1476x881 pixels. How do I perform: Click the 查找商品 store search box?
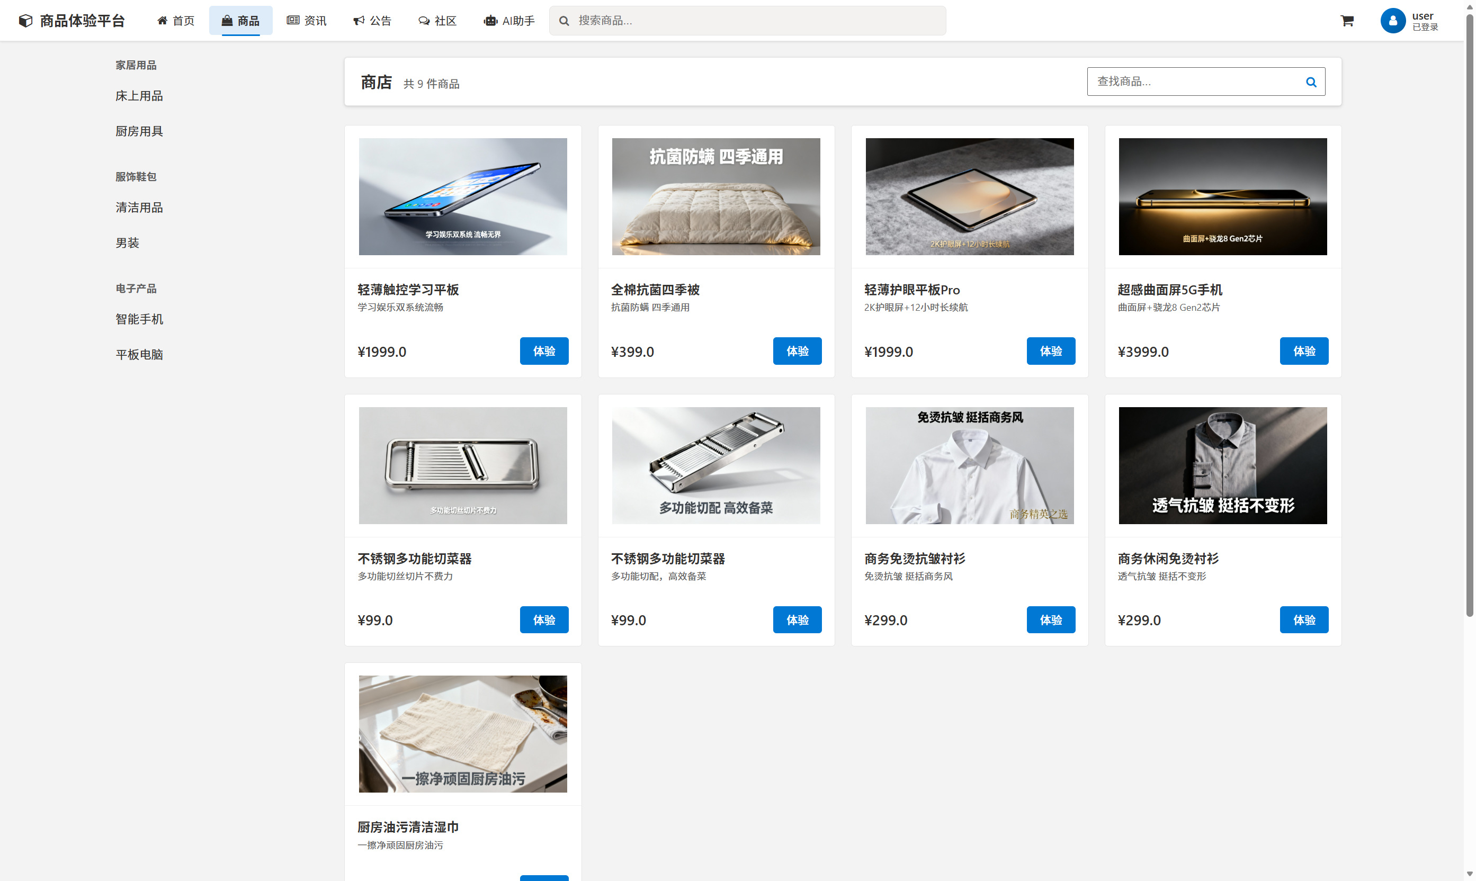tap(1193, 82)
